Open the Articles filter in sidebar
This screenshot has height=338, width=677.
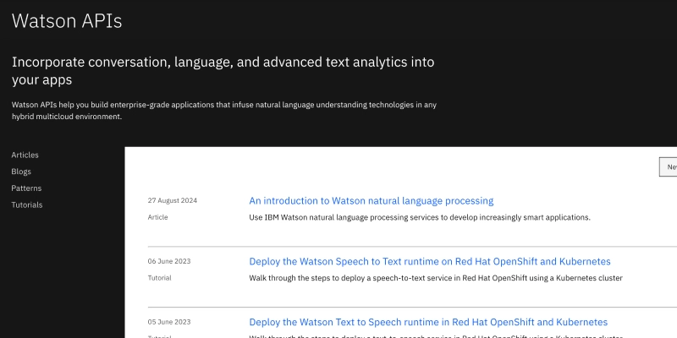pos(25,155)
